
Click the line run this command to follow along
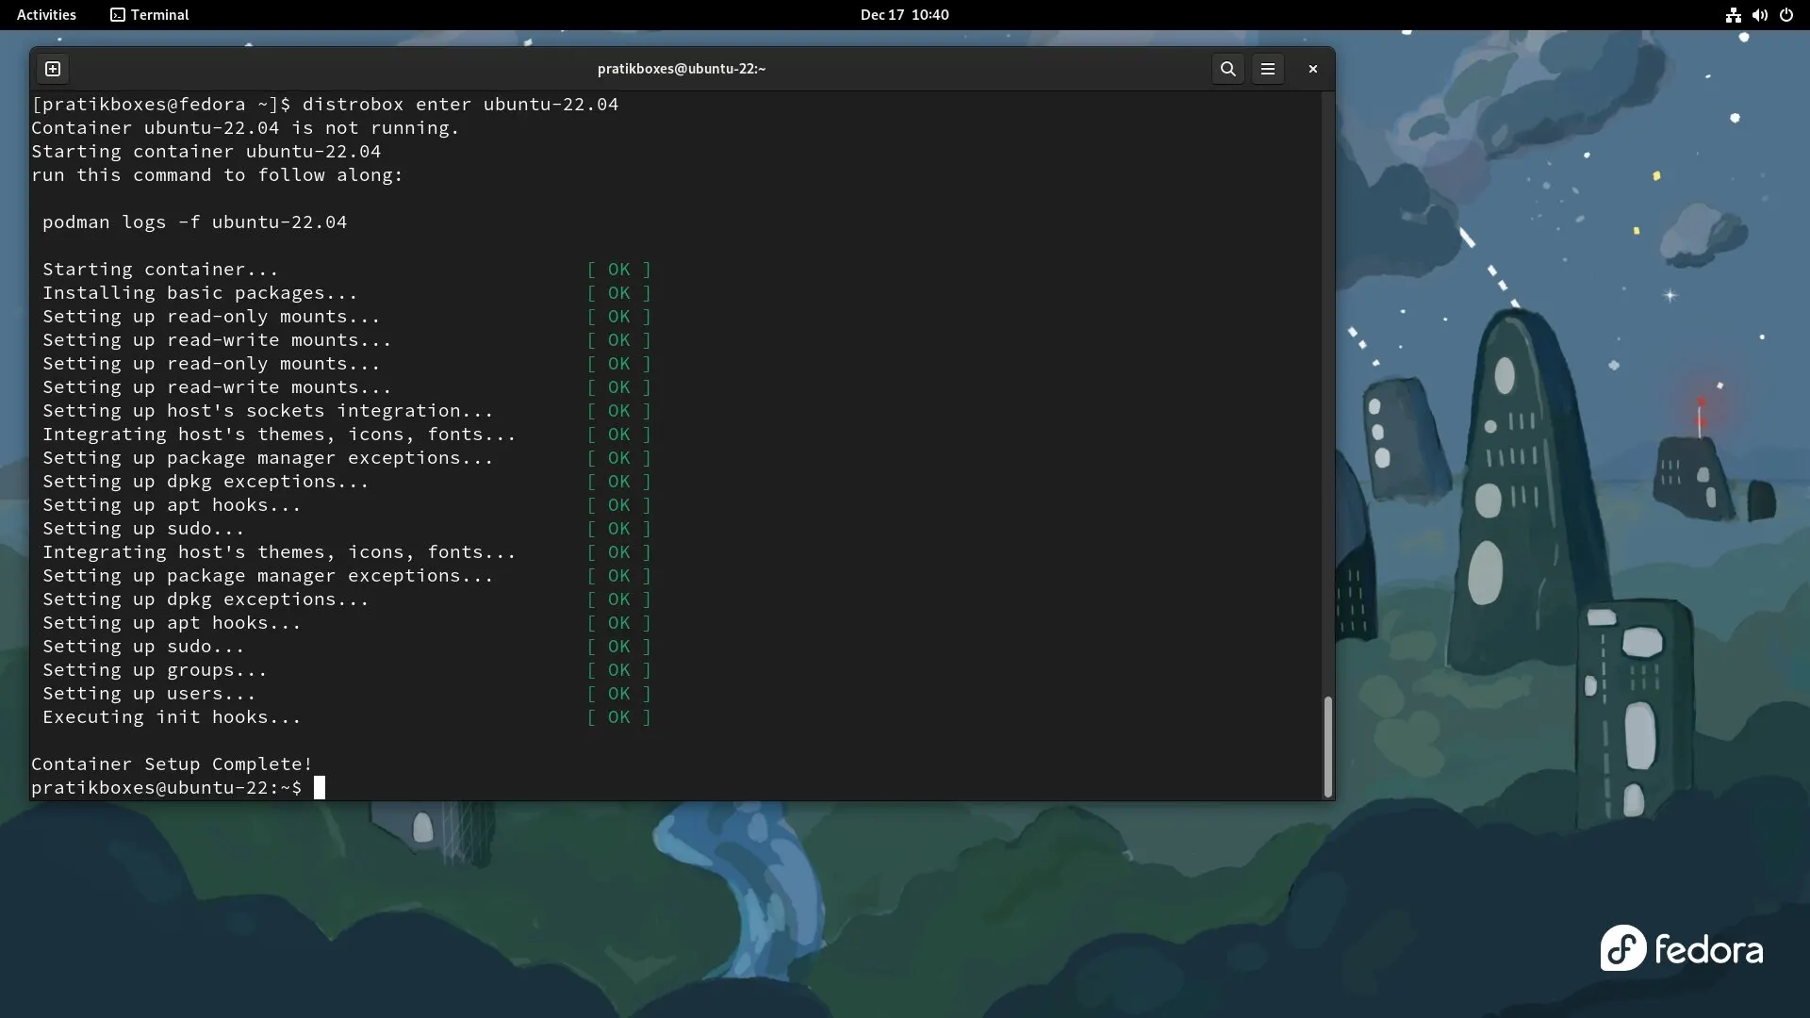pos(217,175)
